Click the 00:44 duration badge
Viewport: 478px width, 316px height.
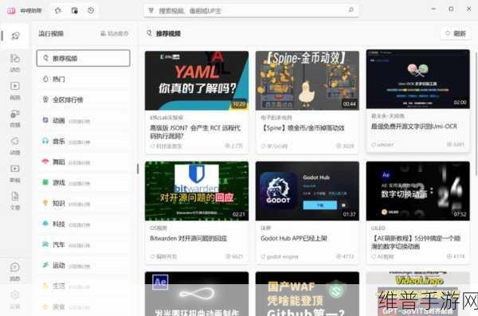pyautogui.click(x=350, y=104)
